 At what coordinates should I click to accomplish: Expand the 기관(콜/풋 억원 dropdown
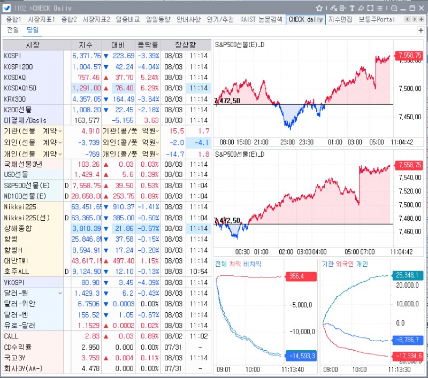coord(157,131)
